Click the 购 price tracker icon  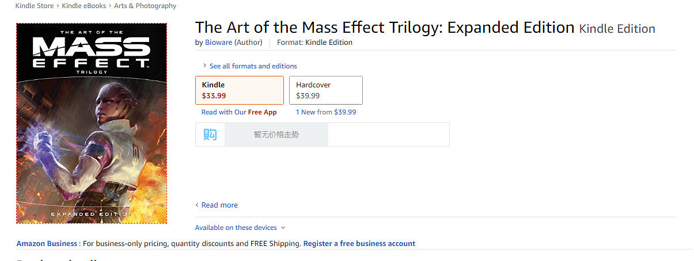[x=210, y=135]
